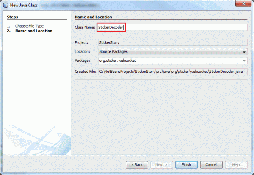The image size is (254, 175).
Task: Open the Location dropdown arrow
Action: [244, 52]
